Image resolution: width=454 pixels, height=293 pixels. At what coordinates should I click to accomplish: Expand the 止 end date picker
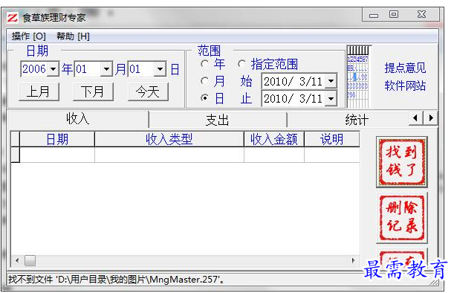[331, 99]
